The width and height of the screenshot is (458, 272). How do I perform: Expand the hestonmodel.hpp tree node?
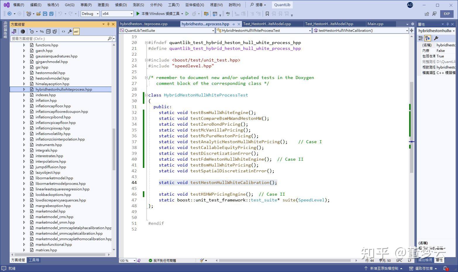(24, 73)
